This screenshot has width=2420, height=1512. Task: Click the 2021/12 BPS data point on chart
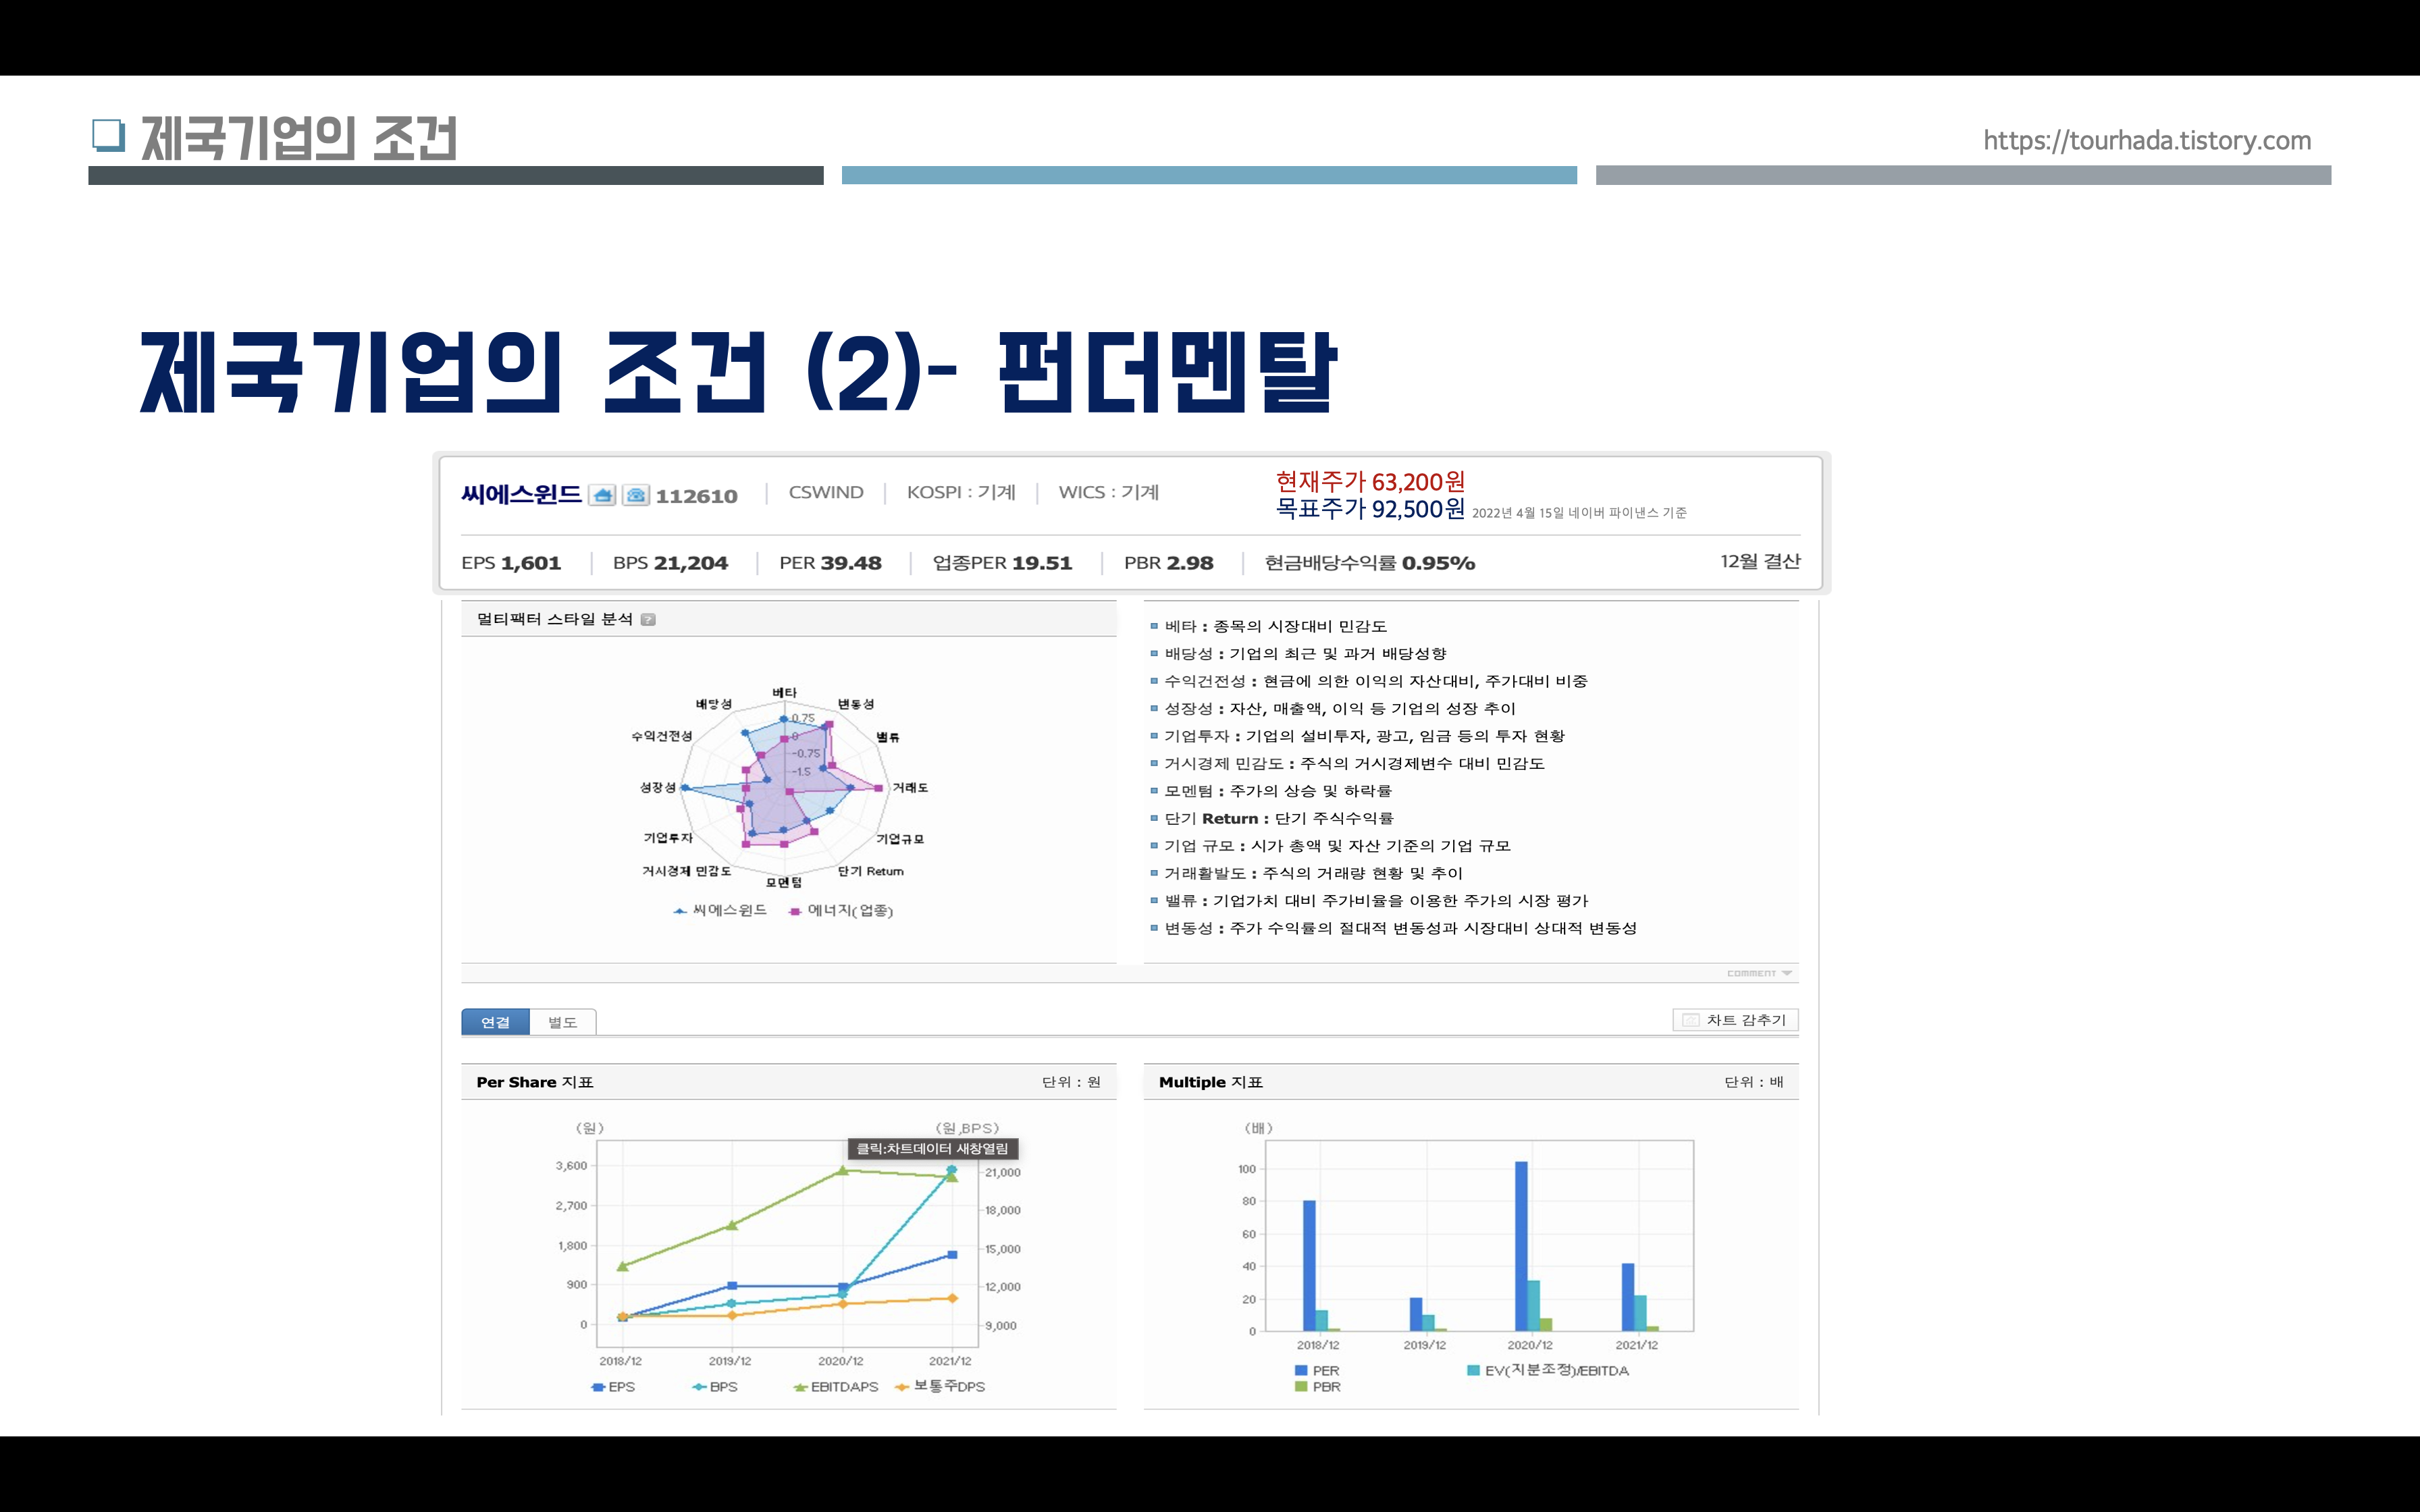[951, 1169]
